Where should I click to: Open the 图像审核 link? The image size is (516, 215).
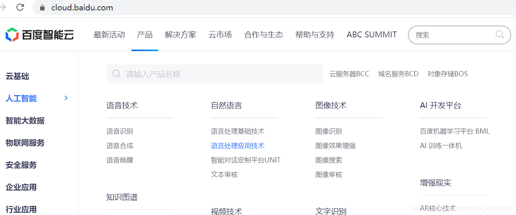(x=329, y=175)
